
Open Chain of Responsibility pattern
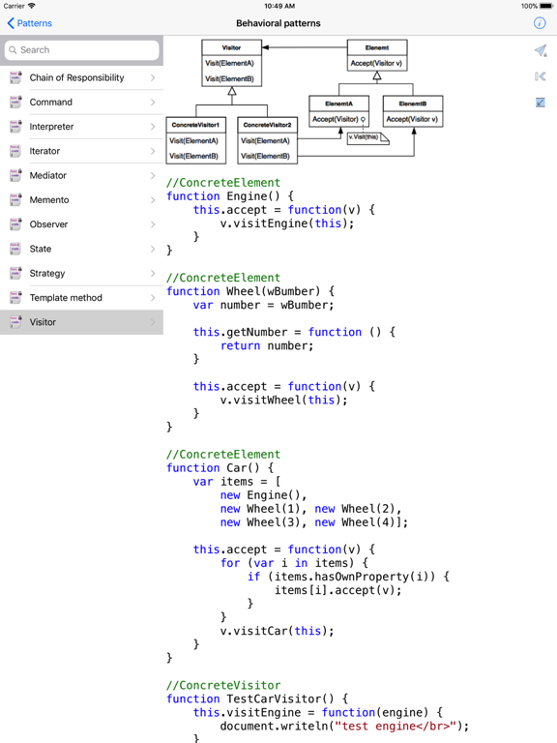[81, 77]
